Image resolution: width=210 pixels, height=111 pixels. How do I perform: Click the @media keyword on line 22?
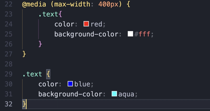coord(34,4)
